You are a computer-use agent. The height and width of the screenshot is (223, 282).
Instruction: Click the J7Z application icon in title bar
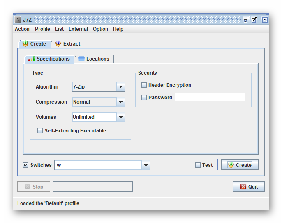pyautogui.click(x=18, y=20)
